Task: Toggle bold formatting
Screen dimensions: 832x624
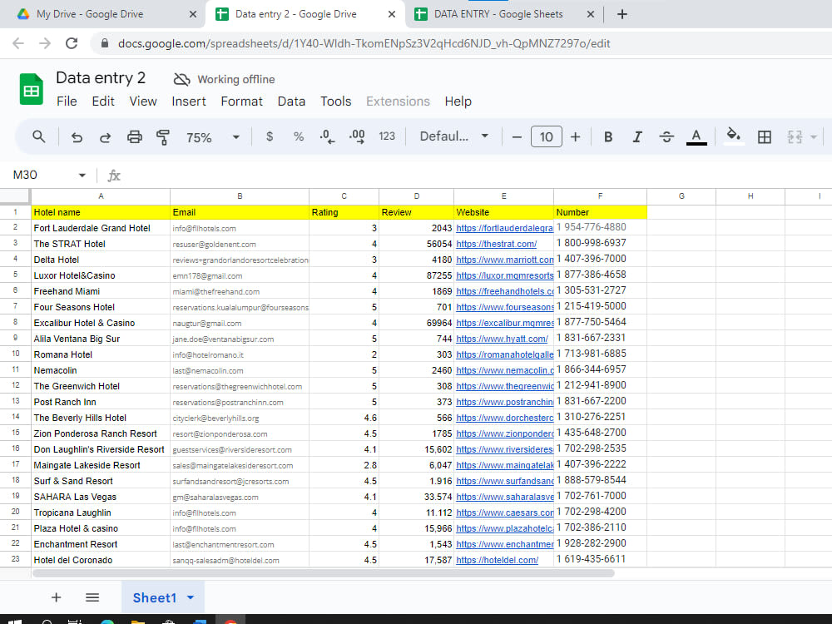Action: 608,136
